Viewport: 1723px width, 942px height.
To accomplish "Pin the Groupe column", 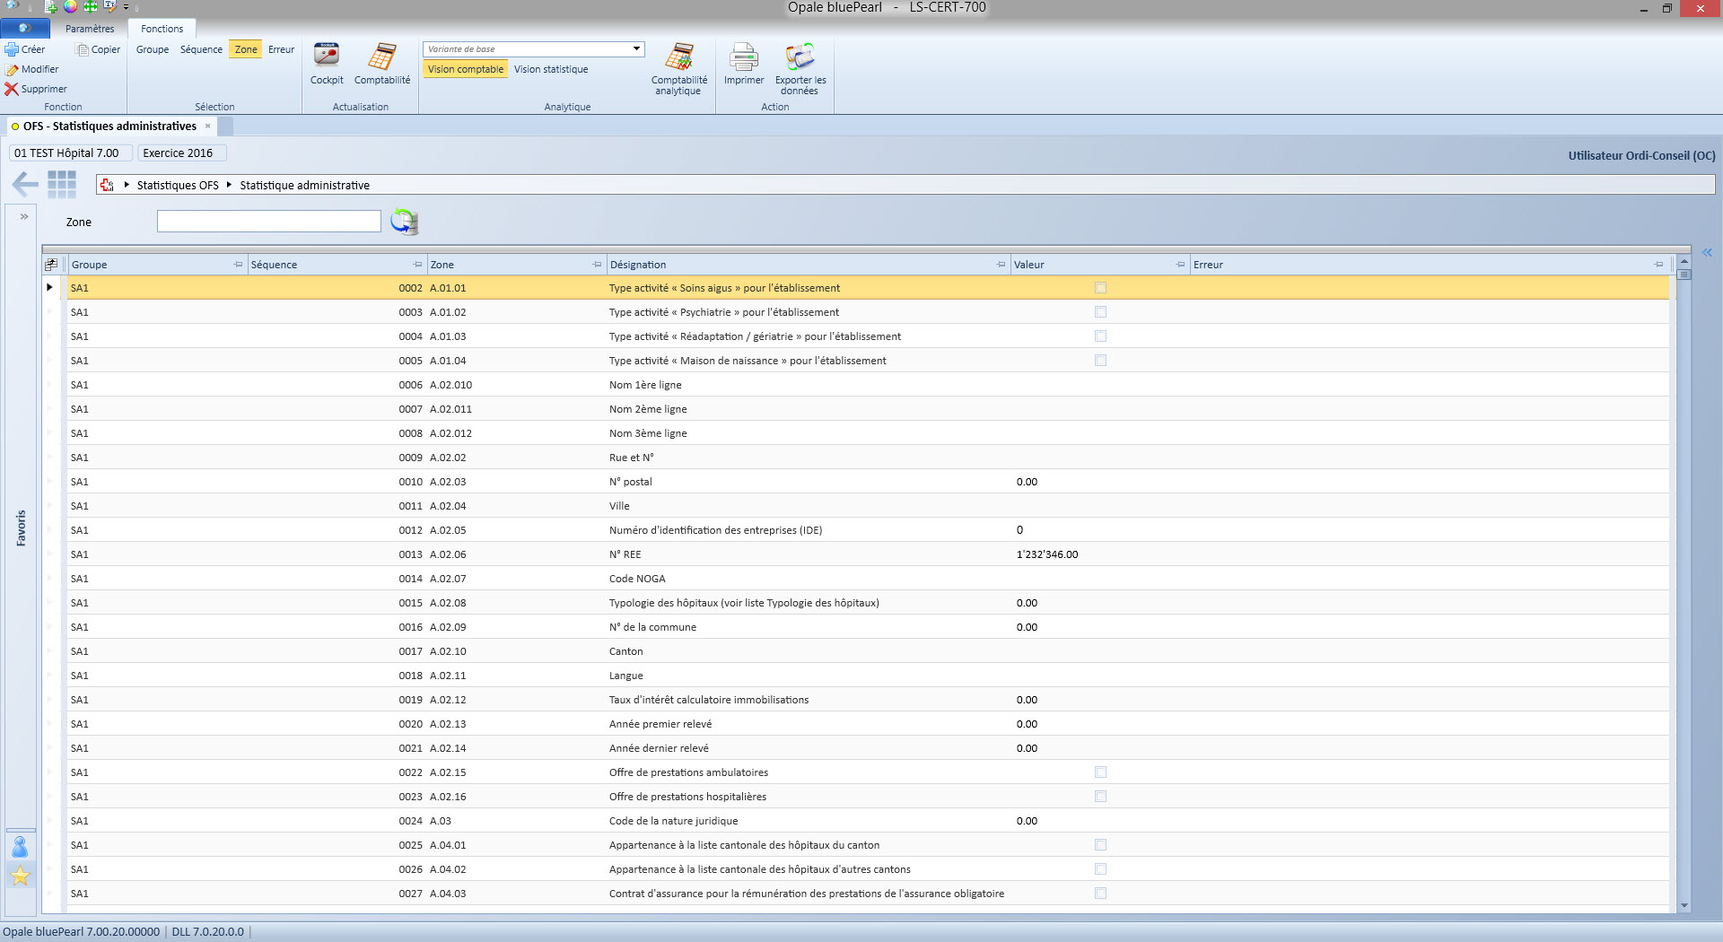I will [x=238, y=265].
